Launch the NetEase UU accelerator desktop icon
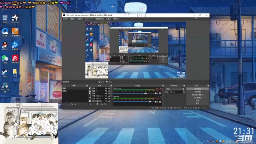 pyautogui.click(x=5, y=87)
